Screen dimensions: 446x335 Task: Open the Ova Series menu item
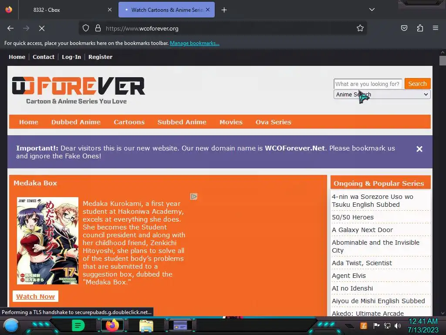274,122
